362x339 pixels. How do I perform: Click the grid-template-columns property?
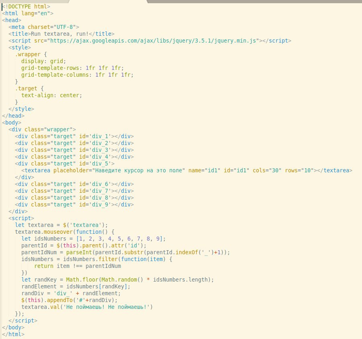coord(55,75)
